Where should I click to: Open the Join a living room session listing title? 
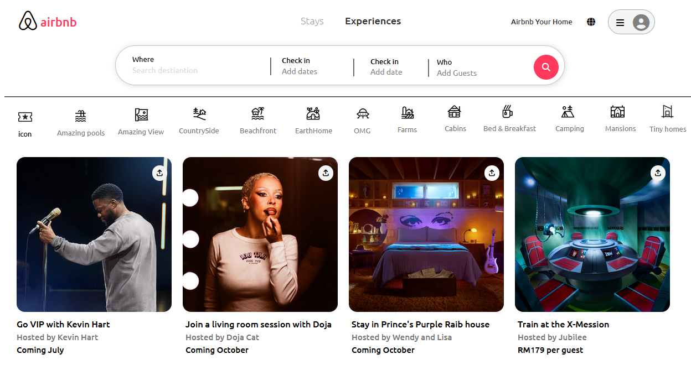point(258,325)
